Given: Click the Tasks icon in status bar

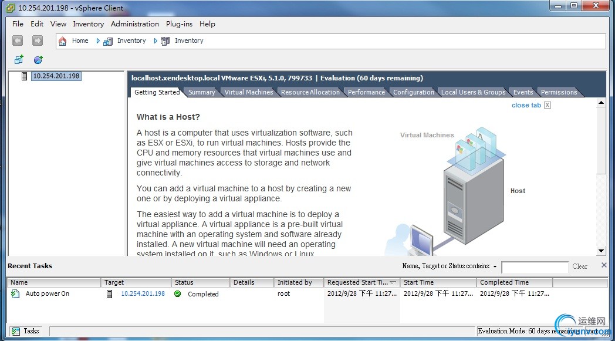Looking at the screenshot, I should 16,331.
